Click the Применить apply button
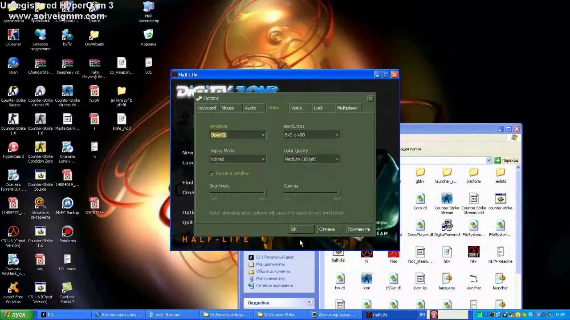570x320 pixels. point(358,229)
